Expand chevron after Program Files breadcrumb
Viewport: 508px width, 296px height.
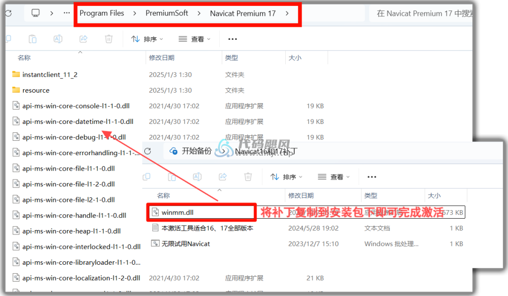(x=134, y=13)
